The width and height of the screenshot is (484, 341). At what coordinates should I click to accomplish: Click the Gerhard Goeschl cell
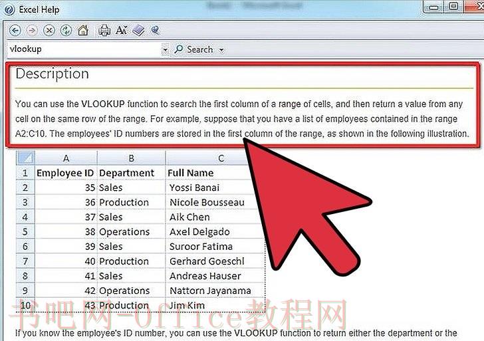[x=215, y=261]
